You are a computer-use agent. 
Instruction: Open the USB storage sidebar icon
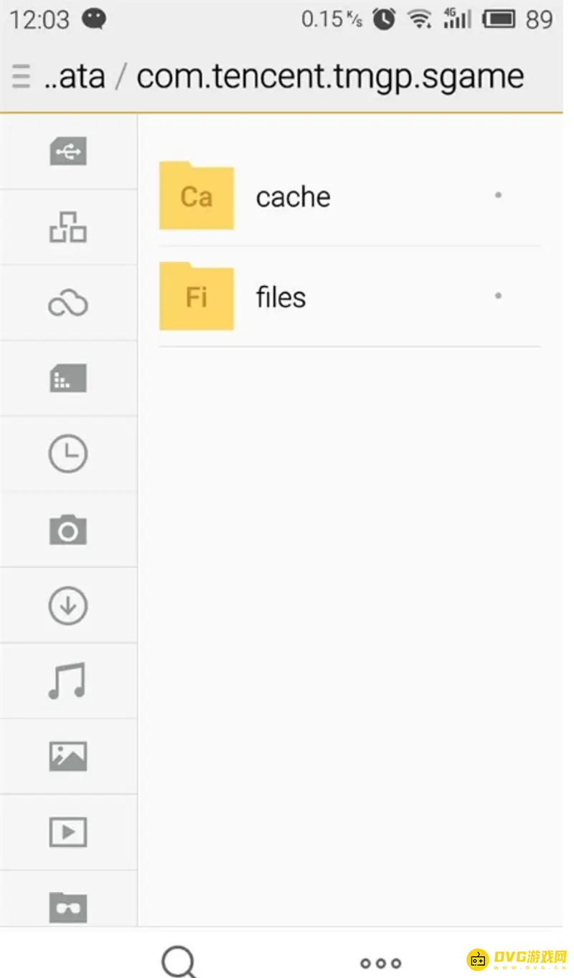click(68, 152)
